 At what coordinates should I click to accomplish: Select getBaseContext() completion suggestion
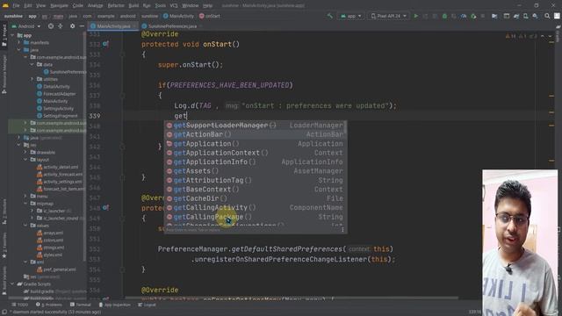tap(256, 190)
